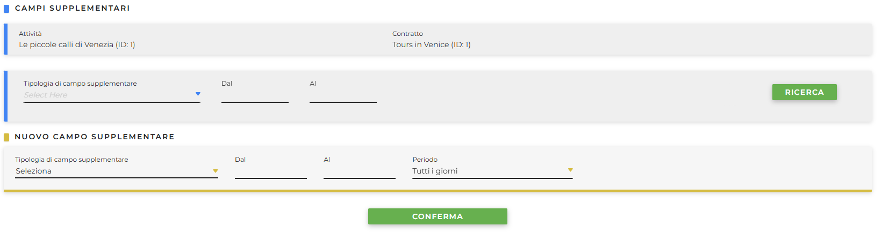Click the 'Periodo' field label
This screenshot has height=233, width=882.
tap(425, 160)
